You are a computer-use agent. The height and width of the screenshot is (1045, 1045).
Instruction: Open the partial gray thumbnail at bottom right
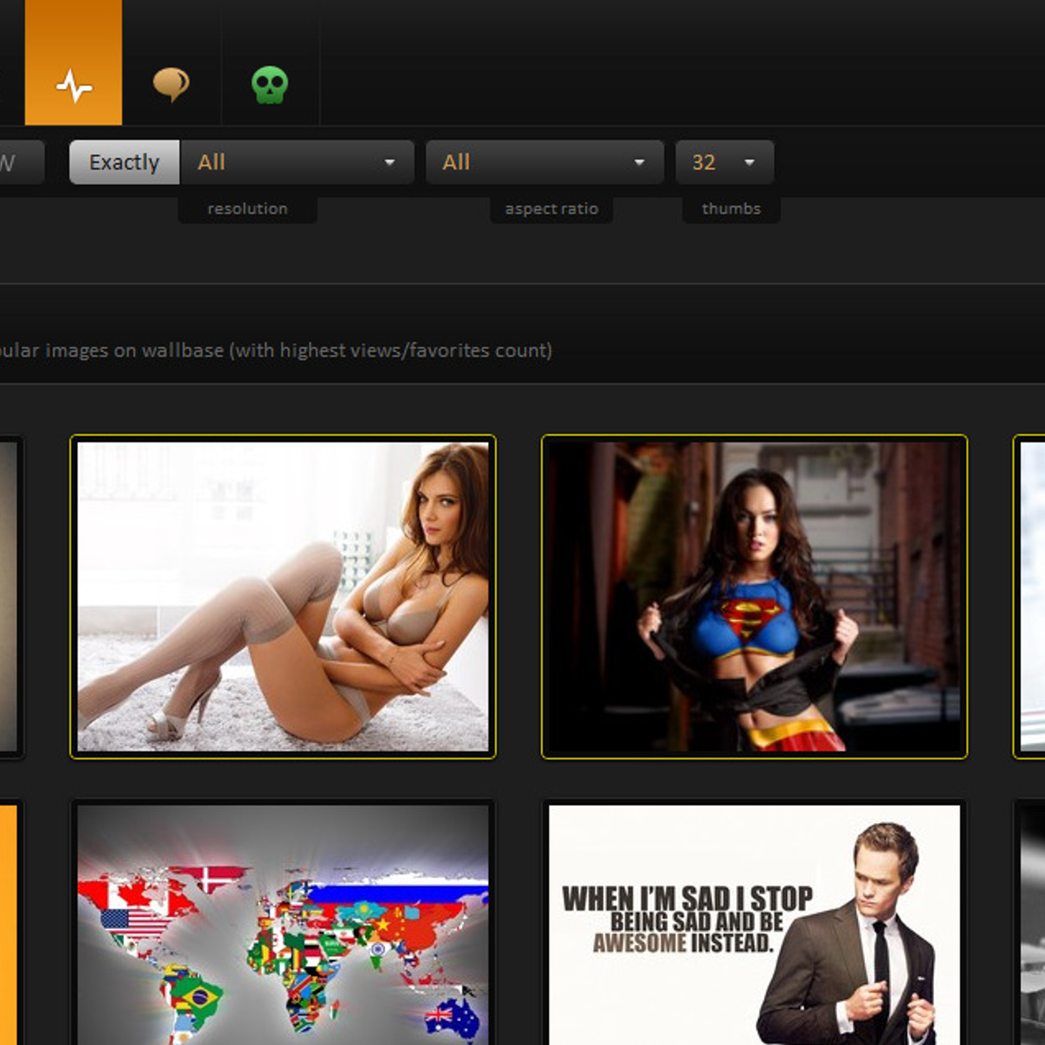point(1032,924)
